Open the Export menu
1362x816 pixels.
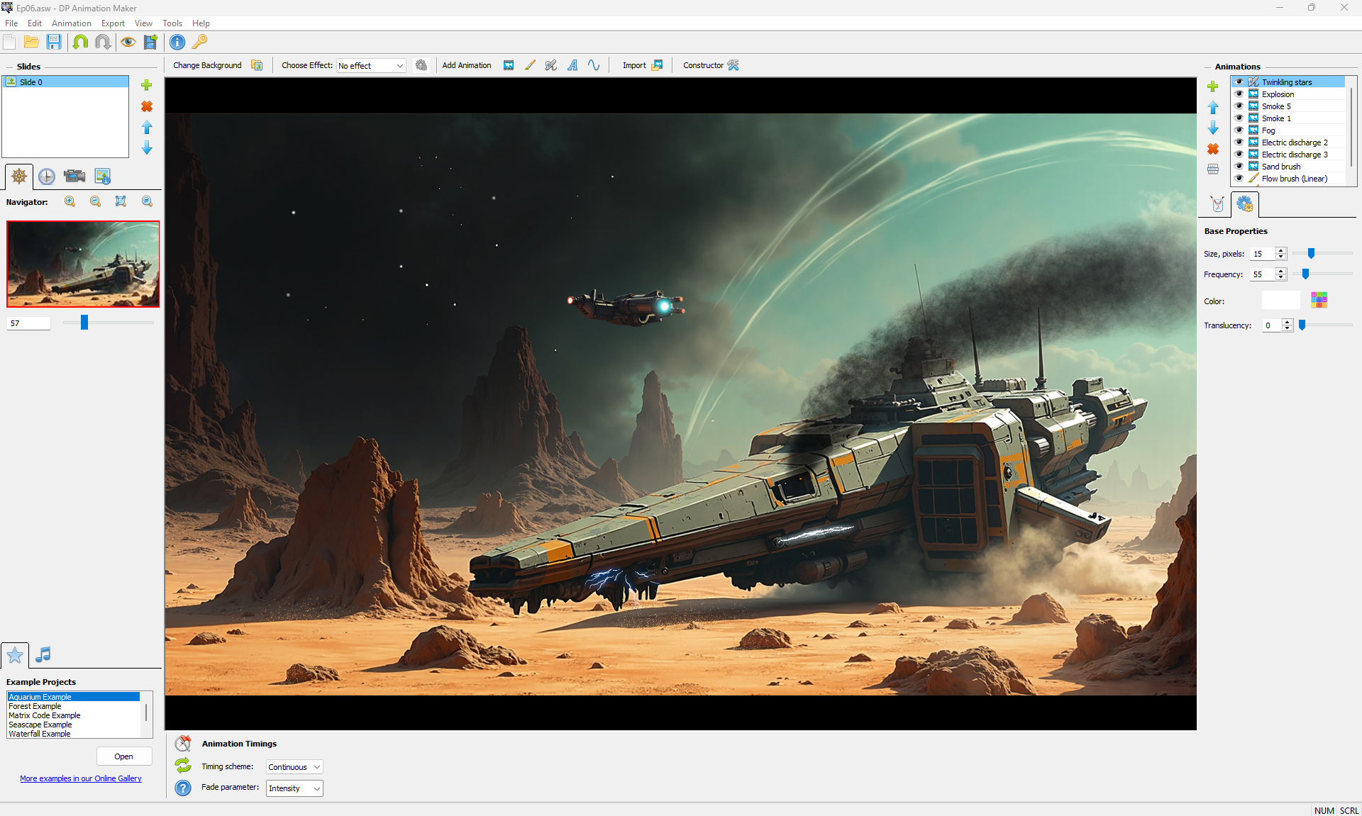click(113, 23)
